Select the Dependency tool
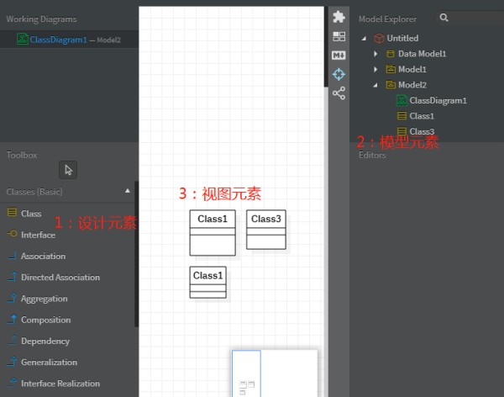This screenshot has height=397, width=504. click(69, 341)
